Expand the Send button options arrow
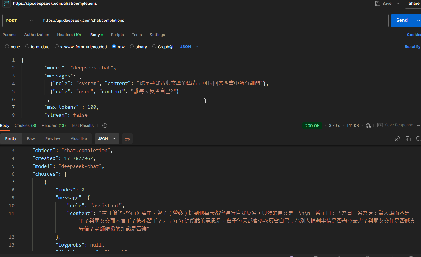Viewport: 421px width, 257px height. pos(418,21)
